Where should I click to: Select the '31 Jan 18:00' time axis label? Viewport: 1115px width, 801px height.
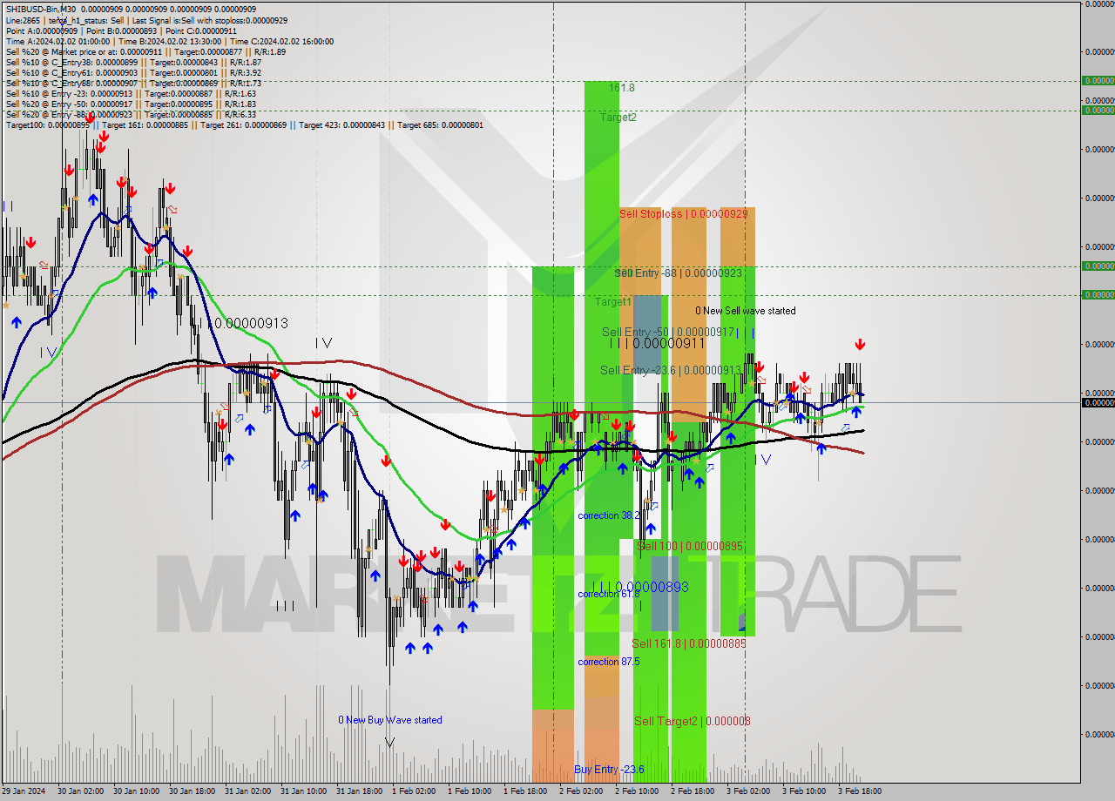pyautogui.click(x=359, y=791)
